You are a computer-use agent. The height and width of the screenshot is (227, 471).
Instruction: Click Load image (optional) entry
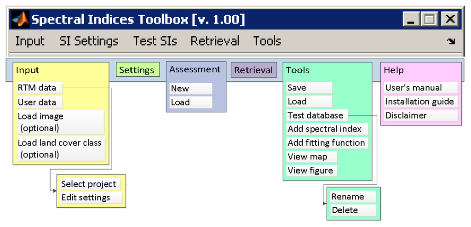60,122
